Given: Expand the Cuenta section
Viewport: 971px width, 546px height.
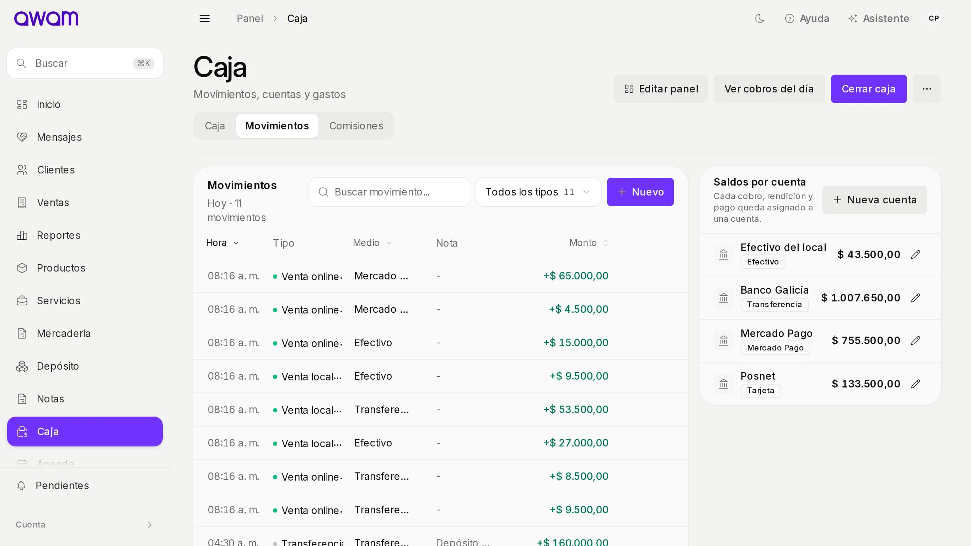Looking at the screenshot, I should 85,525.
